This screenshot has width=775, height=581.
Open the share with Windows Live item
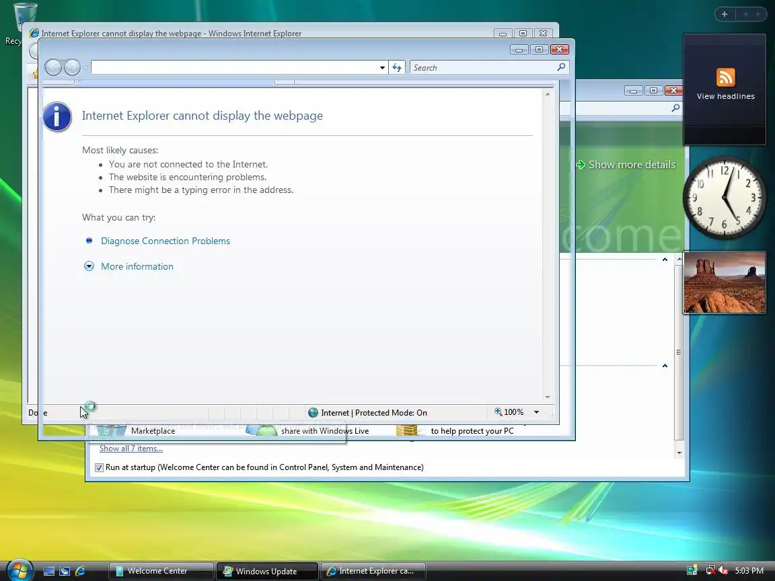coord(325,431)
